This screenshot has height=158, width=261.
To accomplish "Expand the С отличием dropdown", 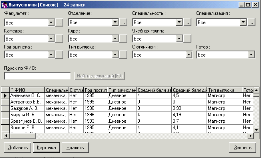I will [189, 55].
